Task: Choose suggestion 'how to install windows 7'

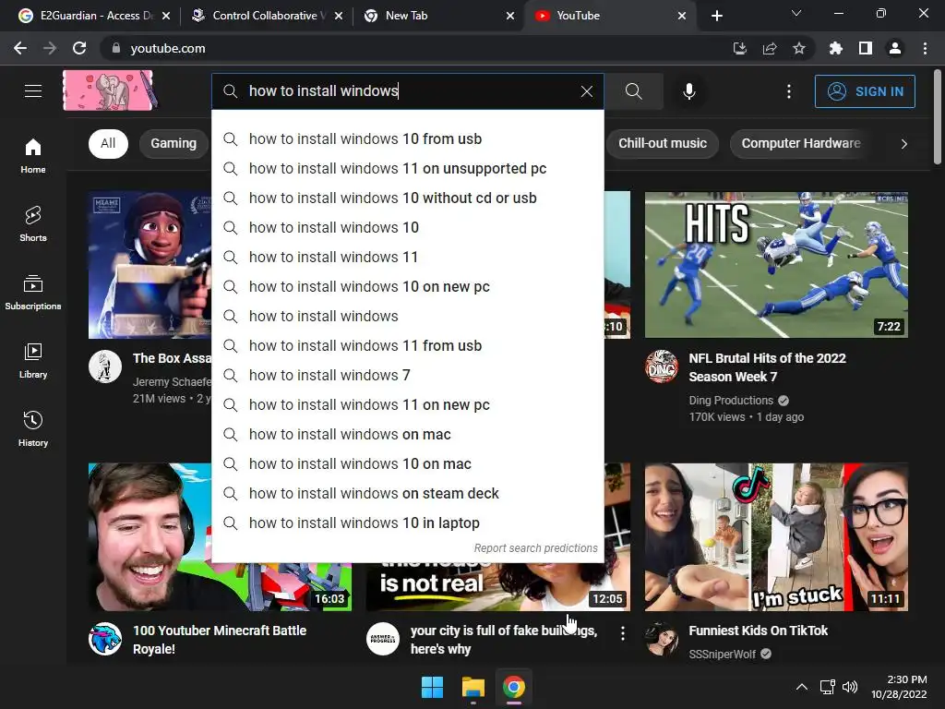Action: tap(407, 375)
